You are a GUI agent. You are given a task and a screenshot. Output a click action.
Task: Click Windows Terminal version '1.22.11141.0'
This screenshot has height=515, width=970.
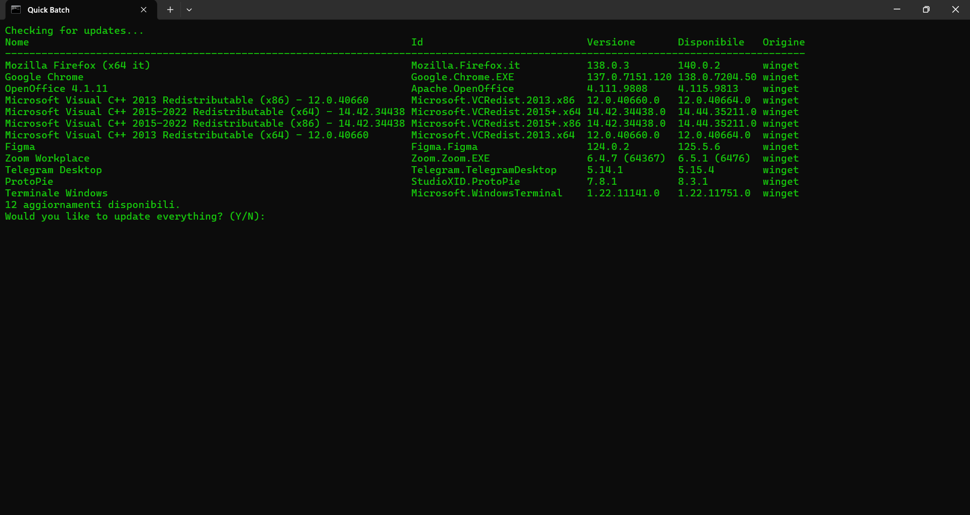point(623,193)
